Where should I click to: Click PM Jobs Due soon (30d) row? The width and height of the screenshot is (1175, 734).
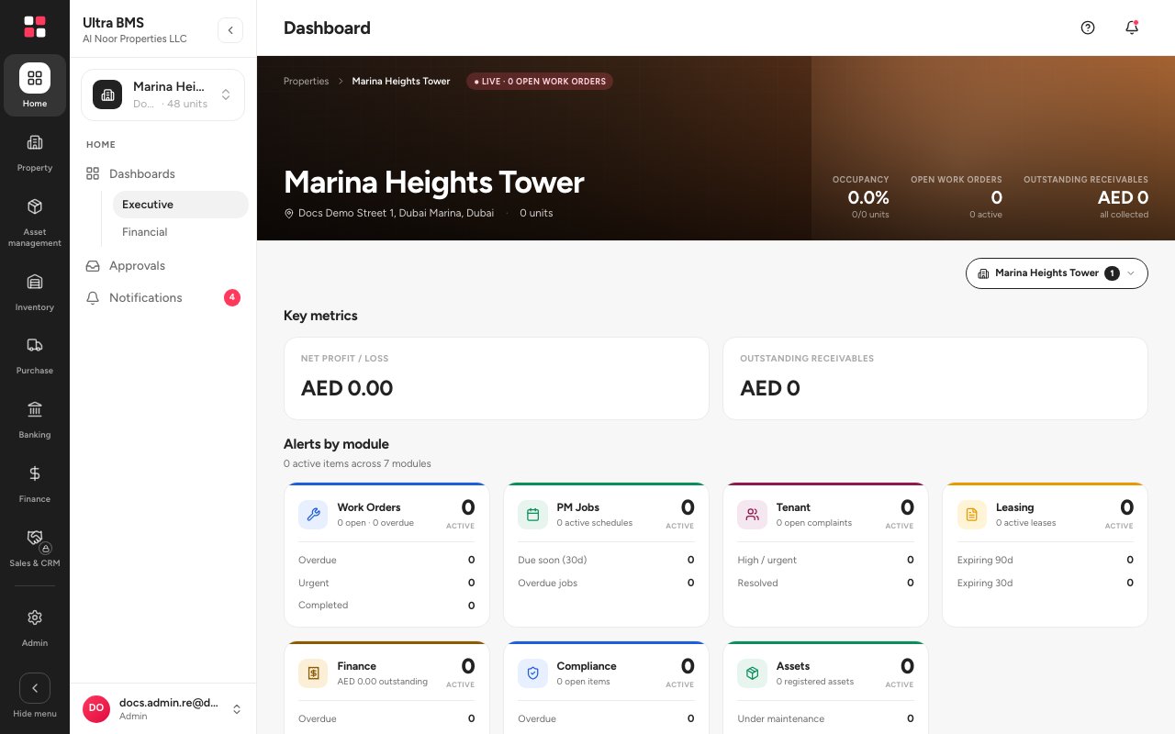point(606,560)
